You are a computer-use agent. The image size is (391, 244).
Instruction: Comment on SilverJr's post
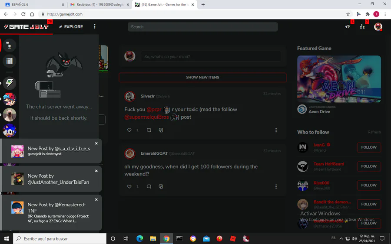pyautogui.click(x=149, y=130)
